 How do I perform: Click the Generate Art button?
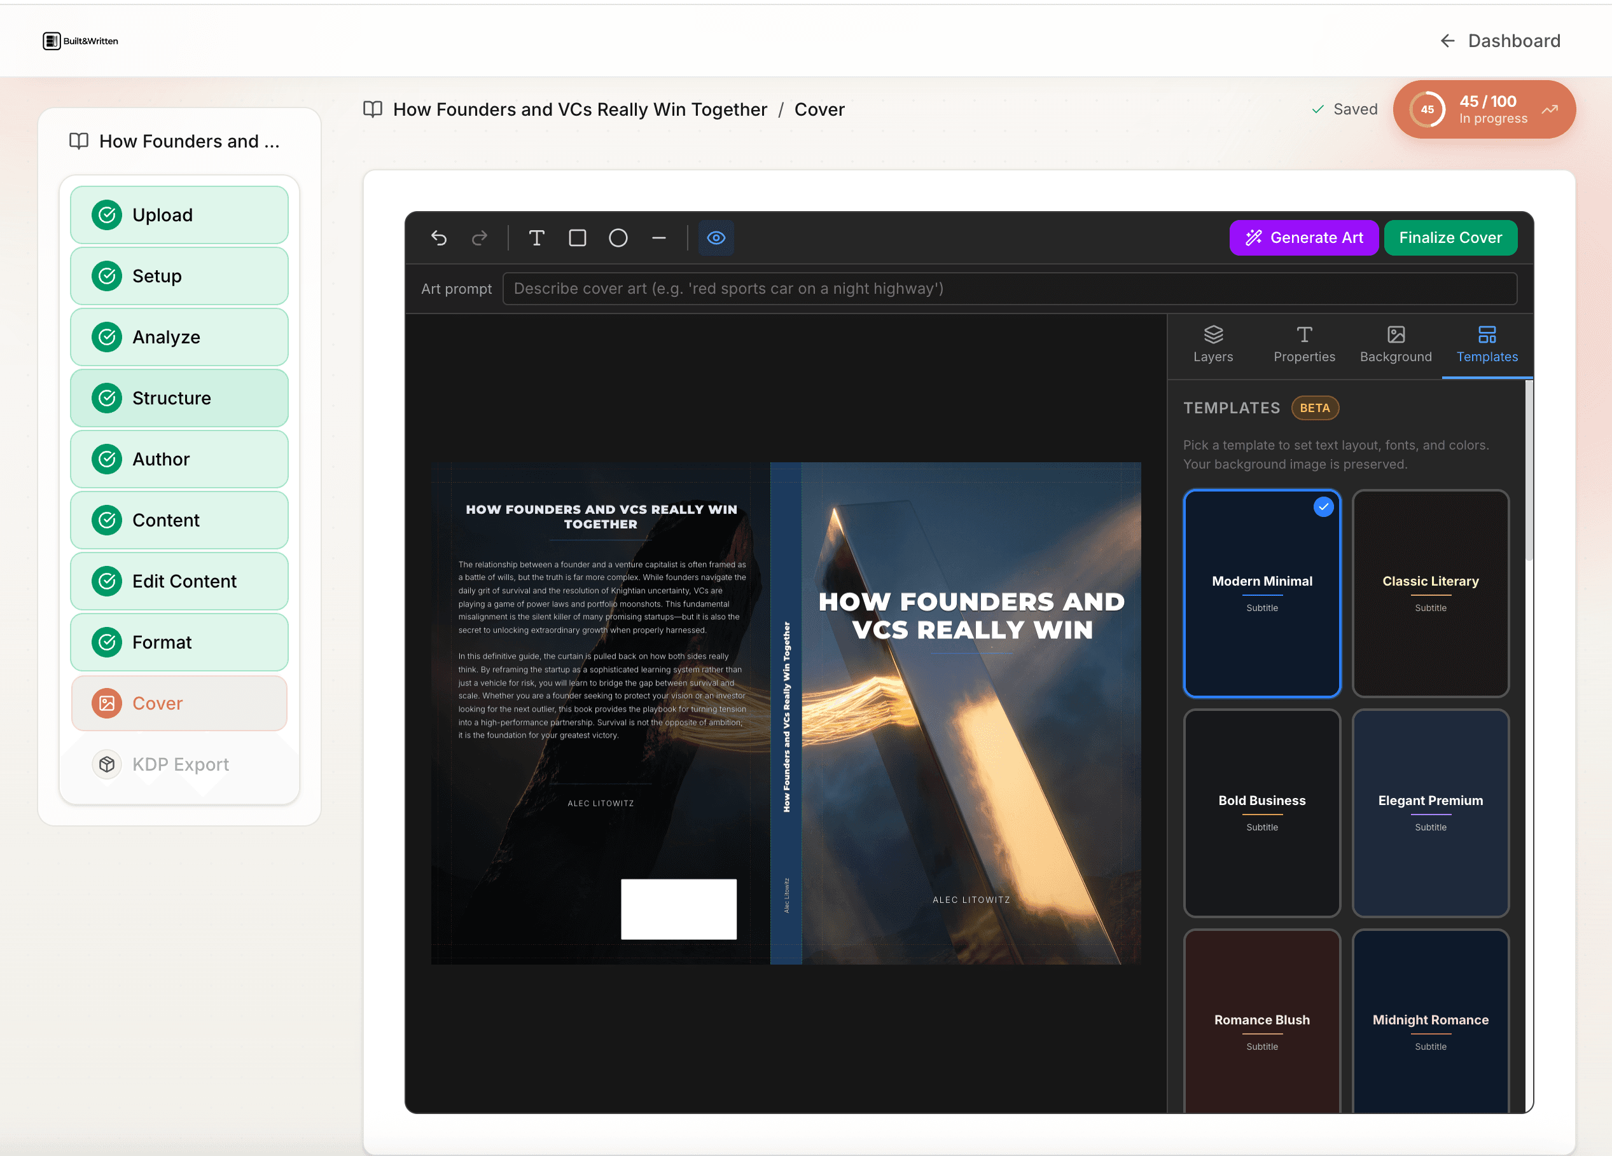coord(1303,237)
